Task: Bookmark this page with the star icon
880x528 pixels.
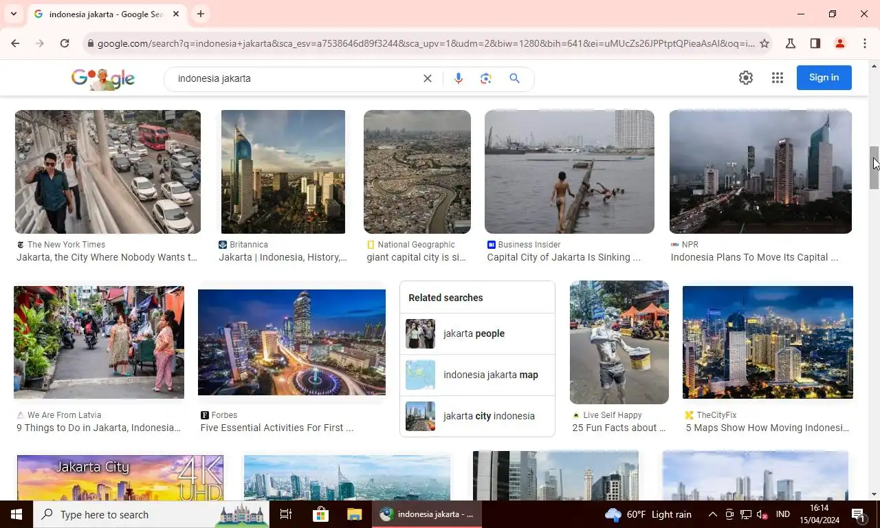Action: (764, 43)
